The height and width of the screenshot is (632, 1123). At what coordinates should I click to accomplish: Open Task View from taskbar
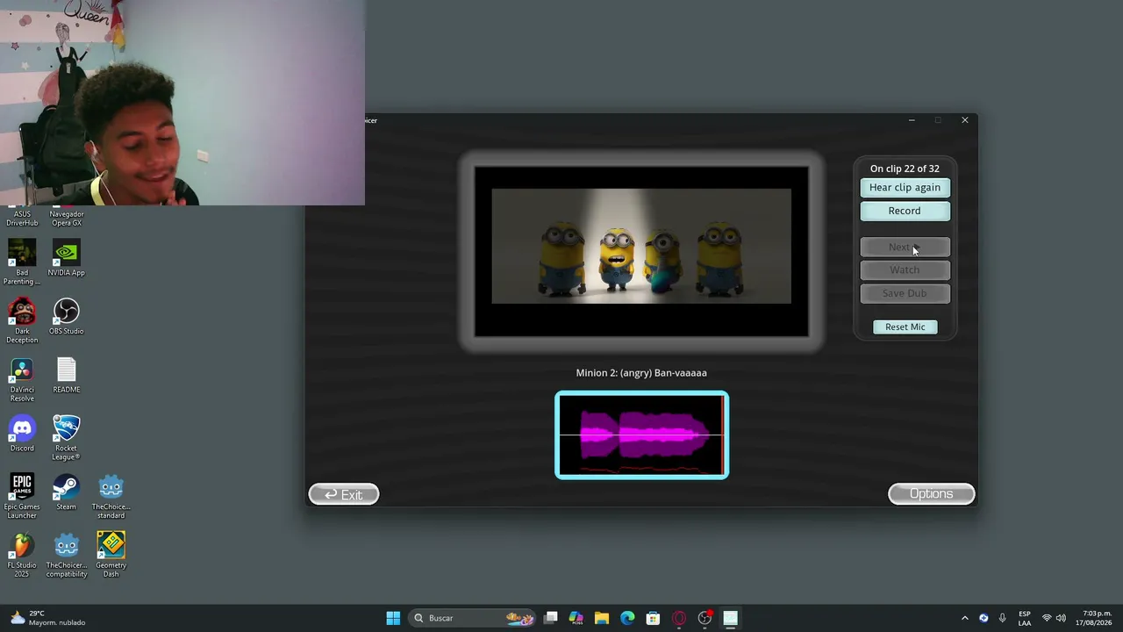551,618
